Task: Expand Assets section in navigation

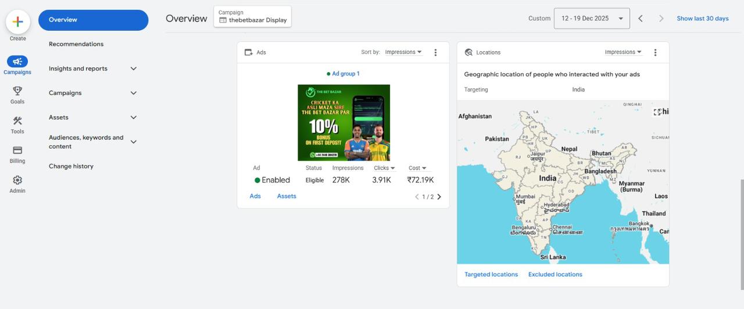Action: tap(133, 117)
